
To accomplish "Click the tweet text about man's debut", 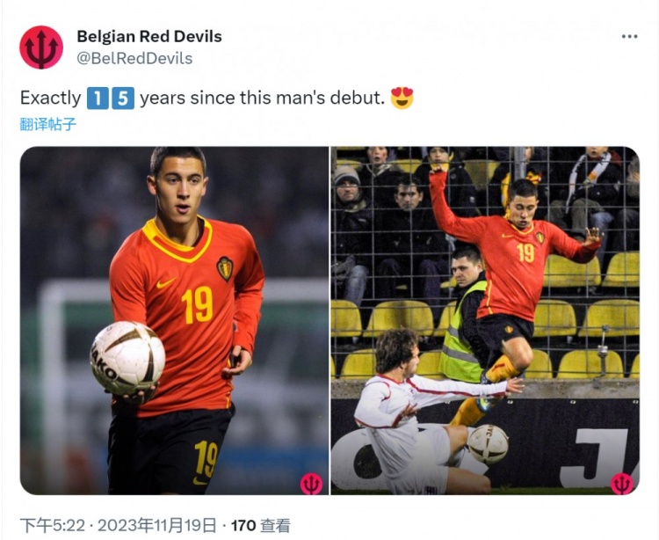I will click(x=217, y=98).
